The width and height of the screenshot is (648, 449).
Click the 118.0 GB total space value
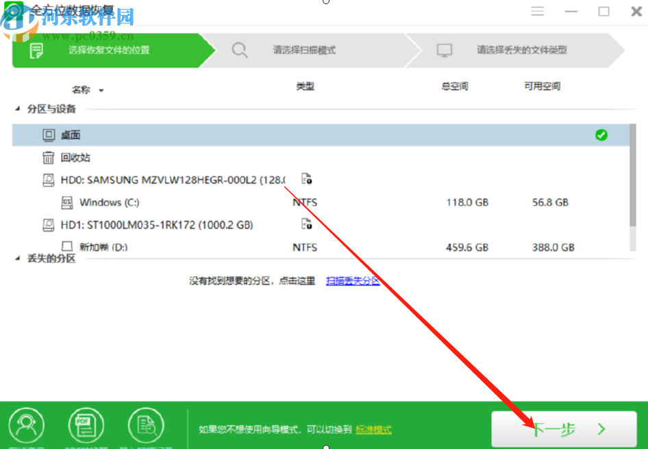467,203
